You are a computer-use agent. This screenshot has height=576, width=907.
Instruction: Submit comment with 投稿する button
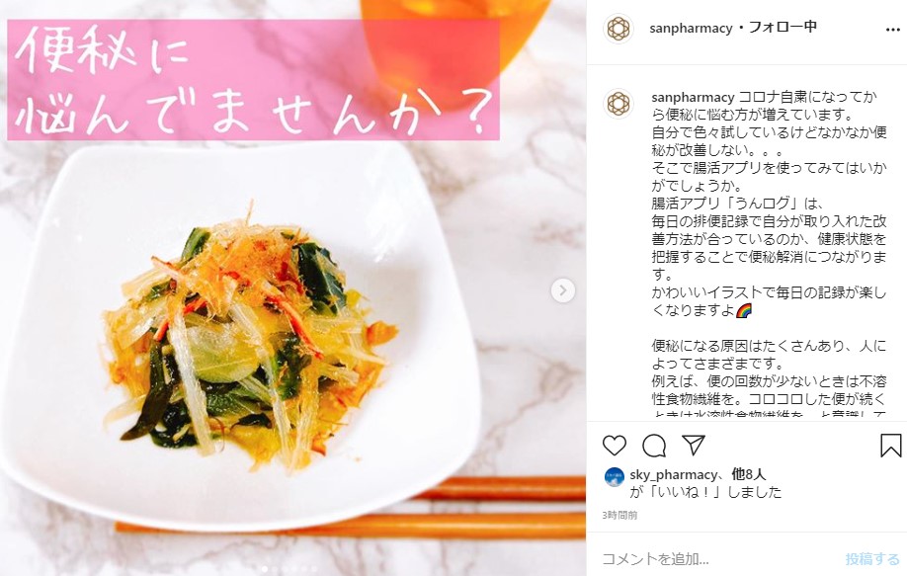[872, 558]
